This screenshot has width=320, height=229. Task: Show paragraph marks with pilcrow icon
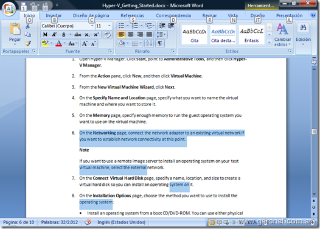coord(160,43)
